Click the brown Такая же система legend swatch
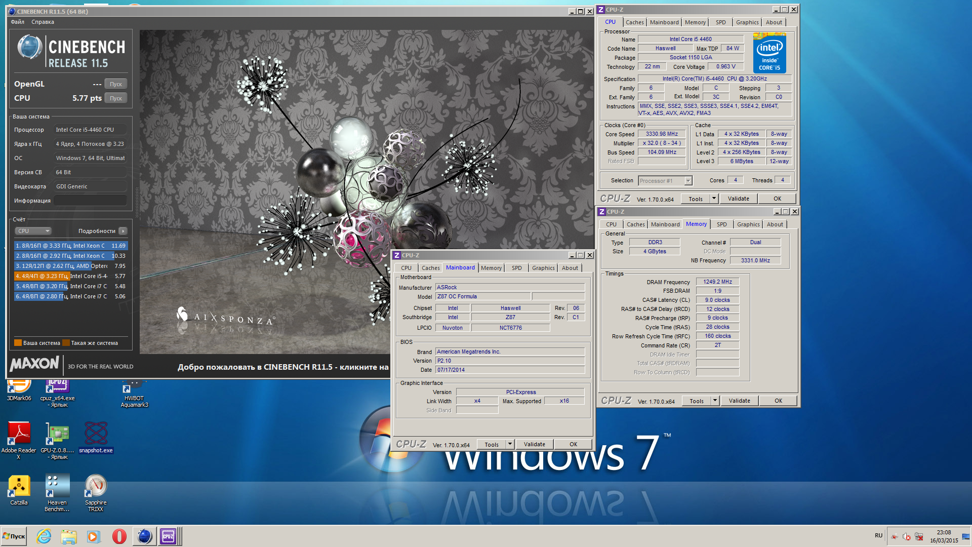The width and height of the screenshot is (972, 547). [x=66, y=343]
